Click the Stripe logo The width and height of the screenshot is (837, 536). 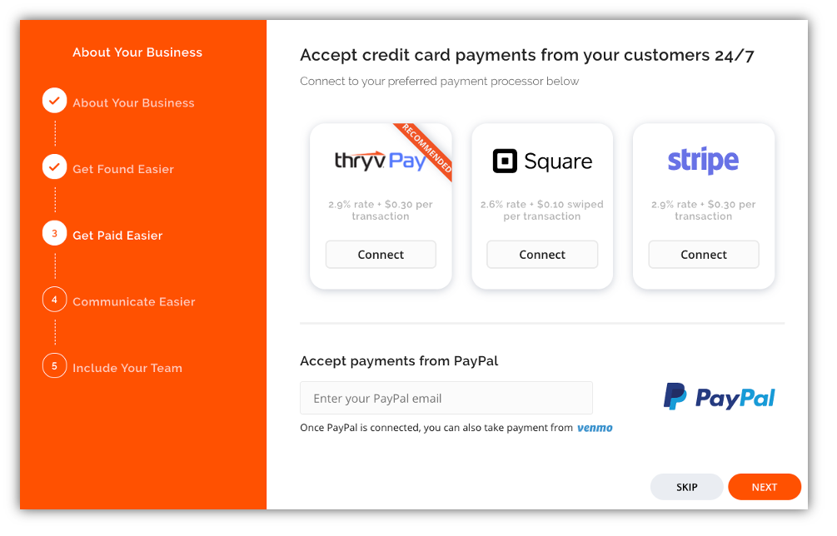703,160
